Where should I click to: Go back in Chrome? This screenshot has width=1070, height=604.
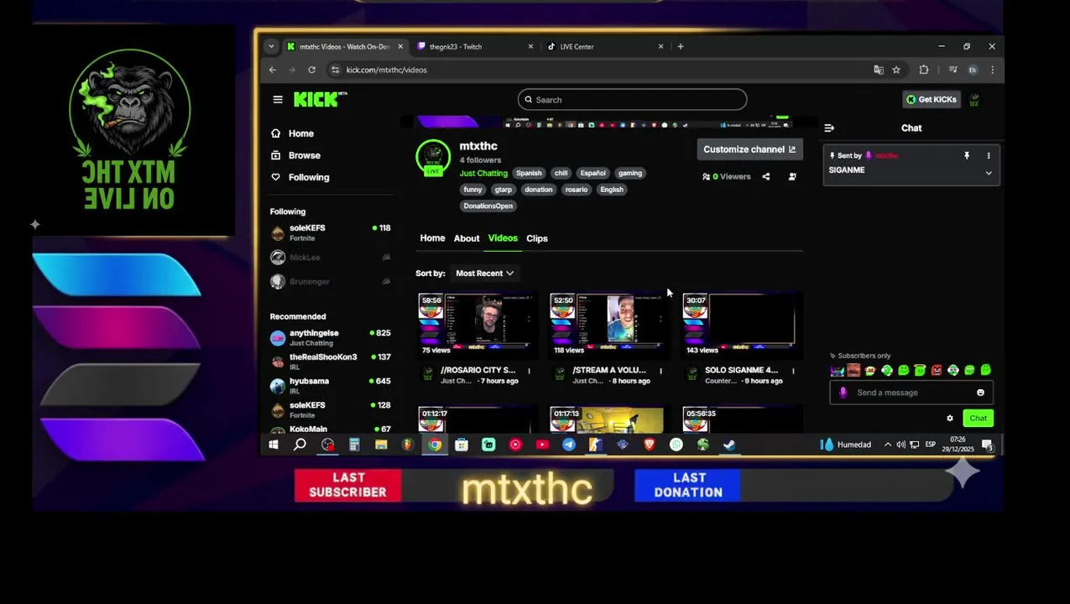pyautogui.click(x=273, y=70)
